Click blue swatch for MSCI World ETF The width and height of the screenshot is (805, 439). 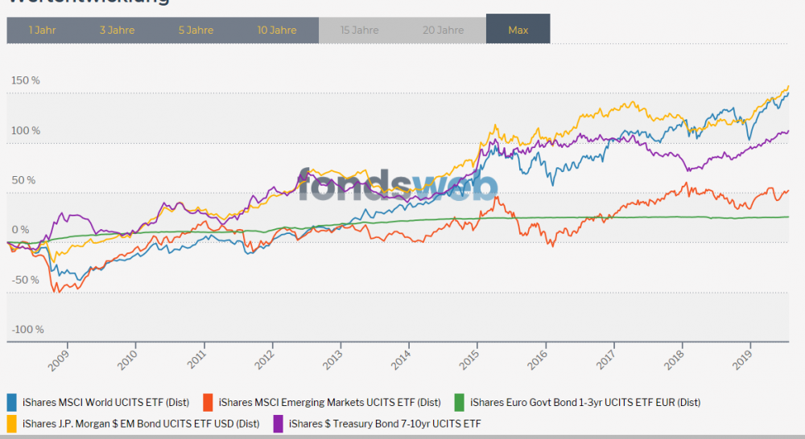12,402
